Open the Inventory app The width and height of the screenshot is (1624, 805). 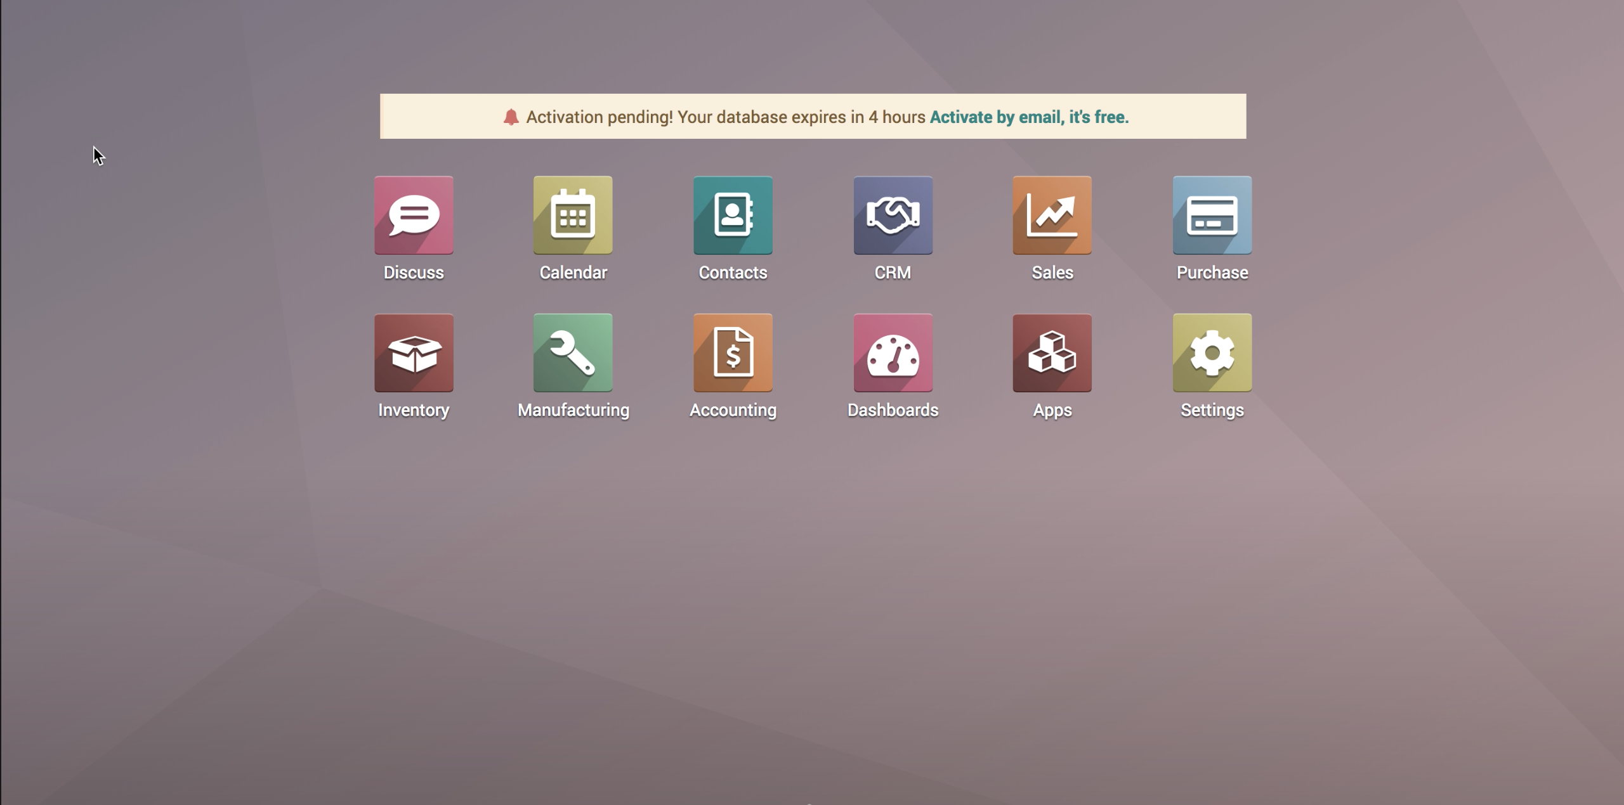tap(414, 353)
